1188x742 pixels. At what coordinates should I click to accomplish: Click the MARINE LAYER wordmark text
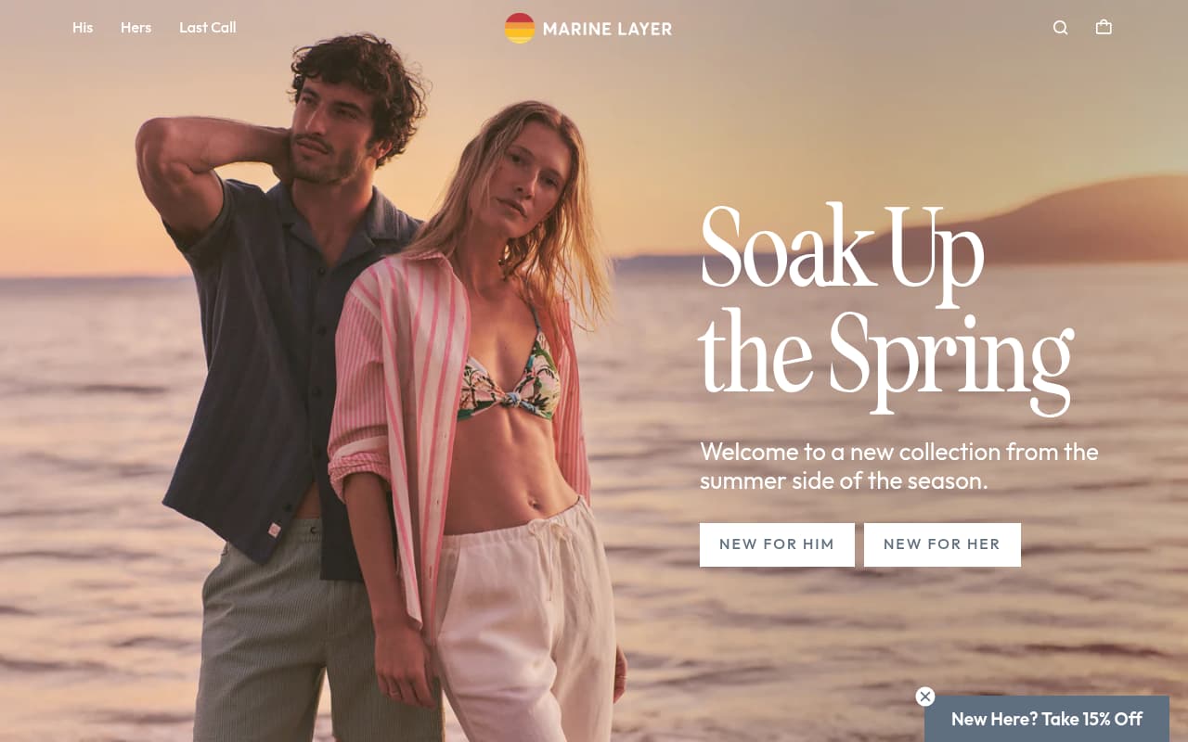click(x=607, y=29)
